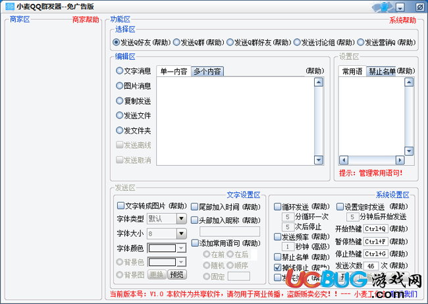Open the 字体大小 dropdown
Screen dimensions: 428x304
point(181,234)
